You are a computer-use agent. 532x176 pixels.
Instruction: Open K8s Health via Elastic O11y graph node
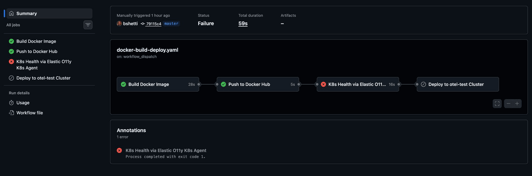point(358,84)
